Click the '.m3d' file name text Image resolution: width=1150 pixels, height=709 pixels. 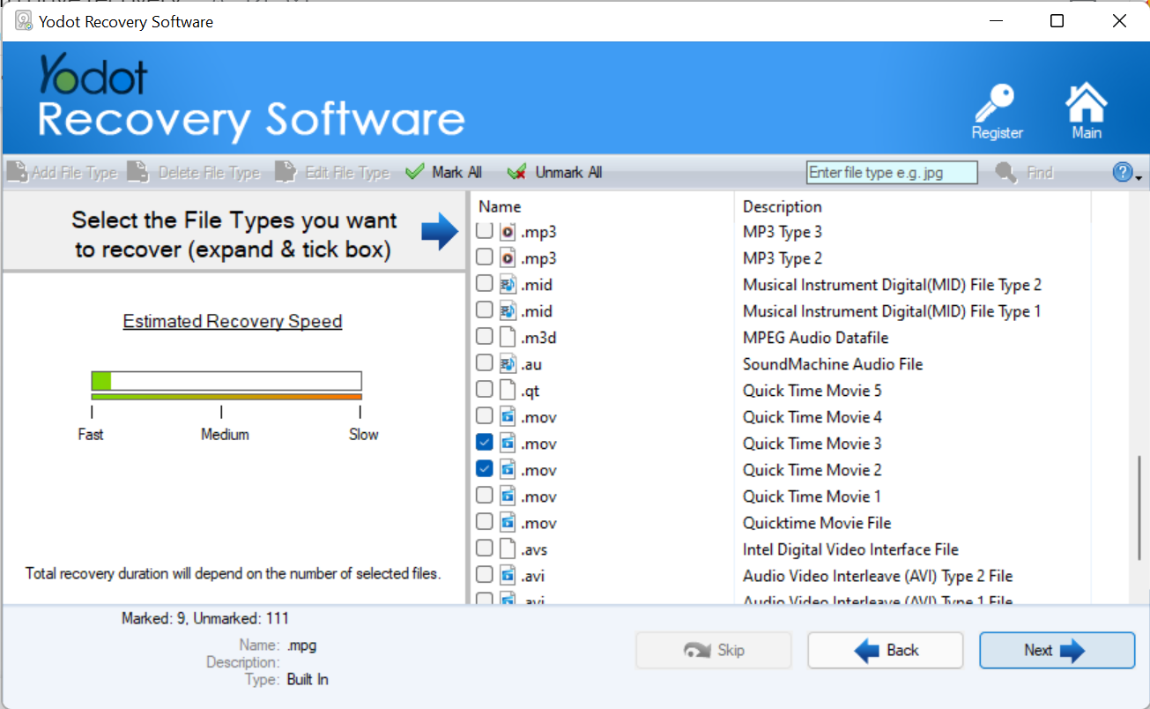[x=538, y=339]
